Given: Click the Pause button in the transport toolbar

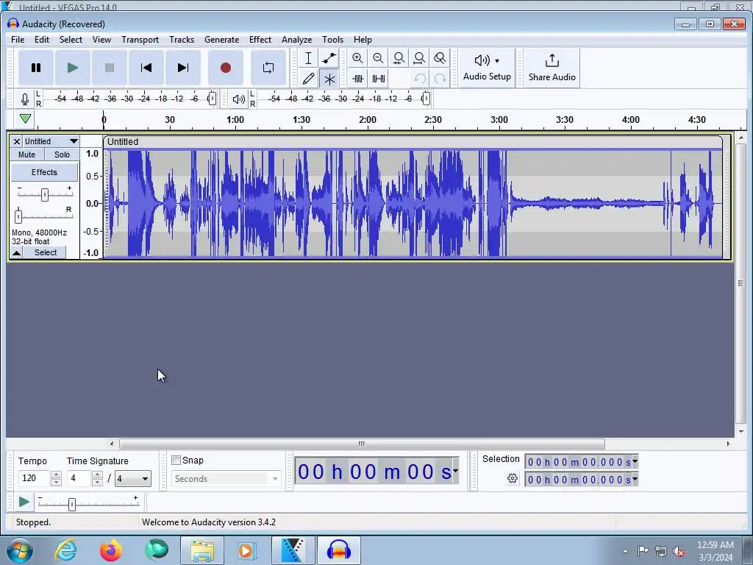Looking at the screenshot, I should 36,68.
